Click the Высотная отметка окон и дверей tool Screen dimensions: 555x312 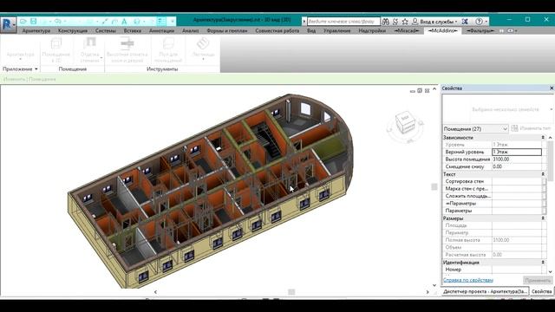coord(127,50)
